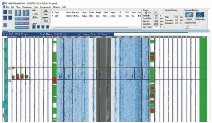Click the horizontal scrollbar under defect table
The height and width of the screenshot is (123, 212).
click(91, 28)
